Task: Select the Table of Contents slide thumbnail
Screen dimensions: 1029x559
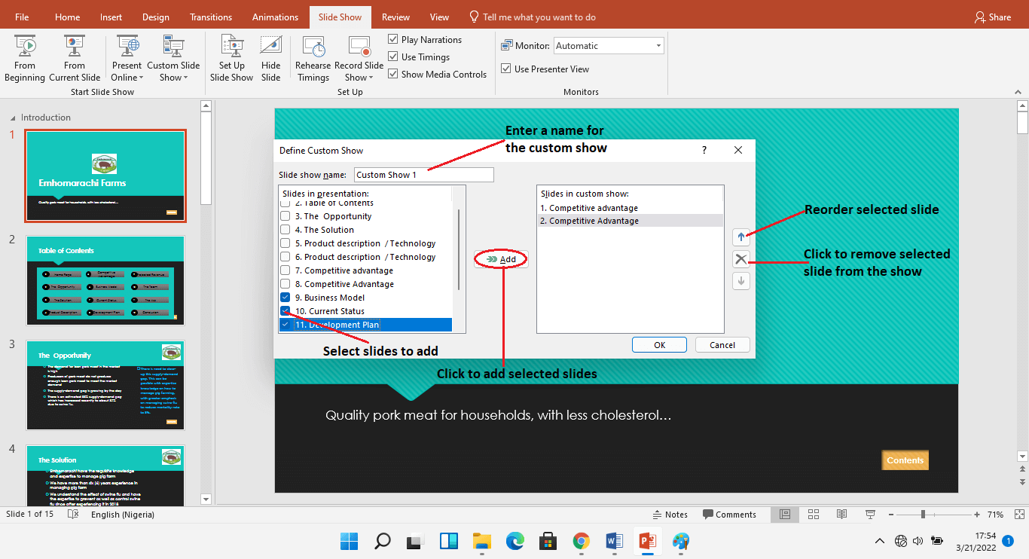Action: (x=105, y=279)
